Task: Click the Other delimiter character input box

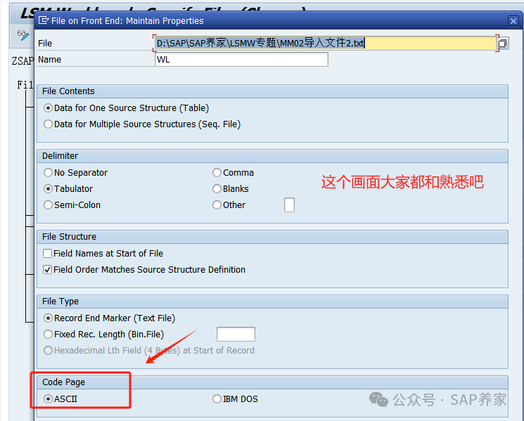Action: [x=289, y=205]
